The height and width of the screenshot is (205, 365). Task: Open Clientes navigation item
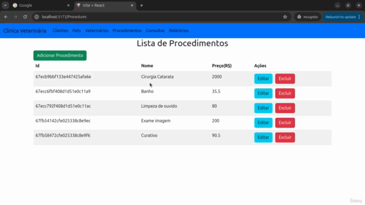[x=60, y=30]
